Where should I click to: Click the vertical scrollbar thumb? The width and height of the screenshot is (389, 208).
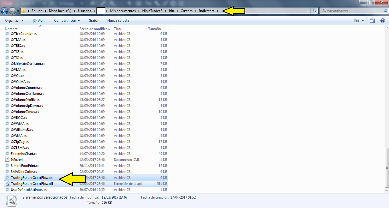click(x=386, y=168)
